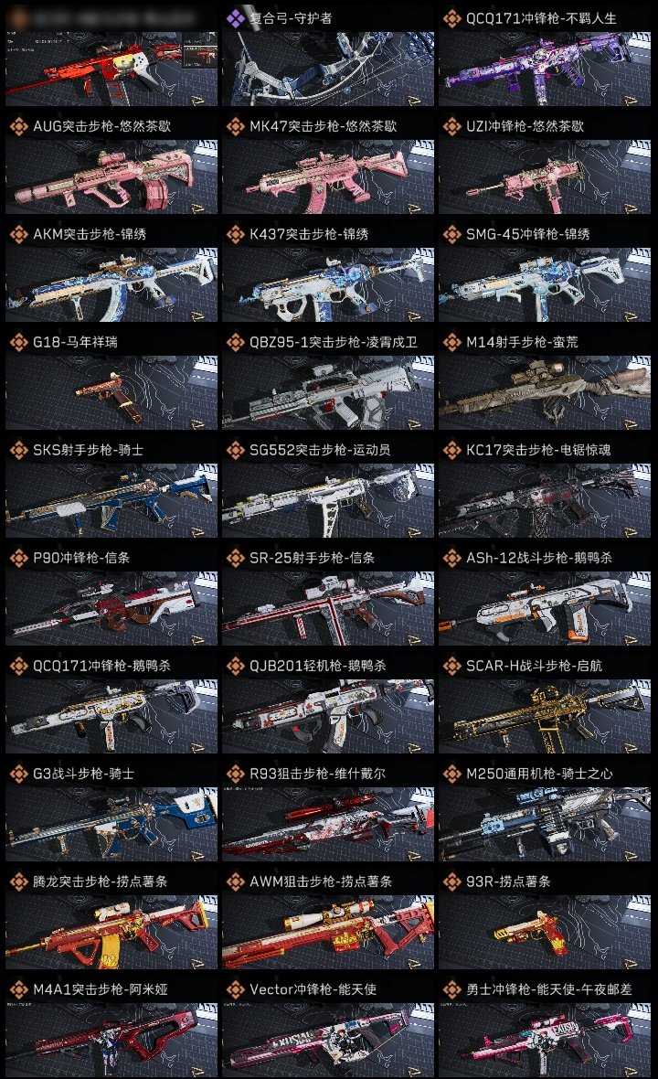Screen dimensions: 658x1079
Task: Click the rarity icon beside SCAR-H战斗步枪-启航
Action: click(x=451, y=666)
